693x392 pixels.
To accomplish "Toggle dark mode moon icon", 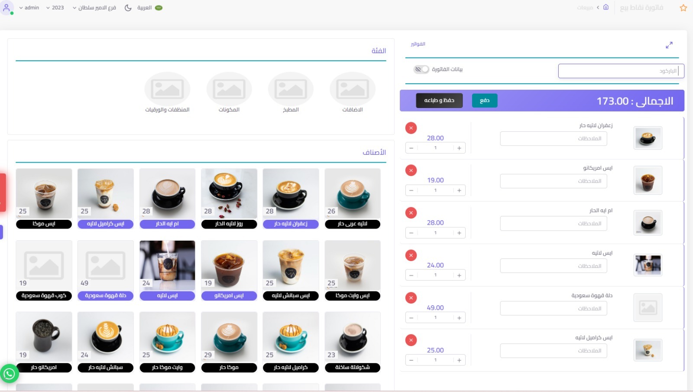I will click(128, 8).
